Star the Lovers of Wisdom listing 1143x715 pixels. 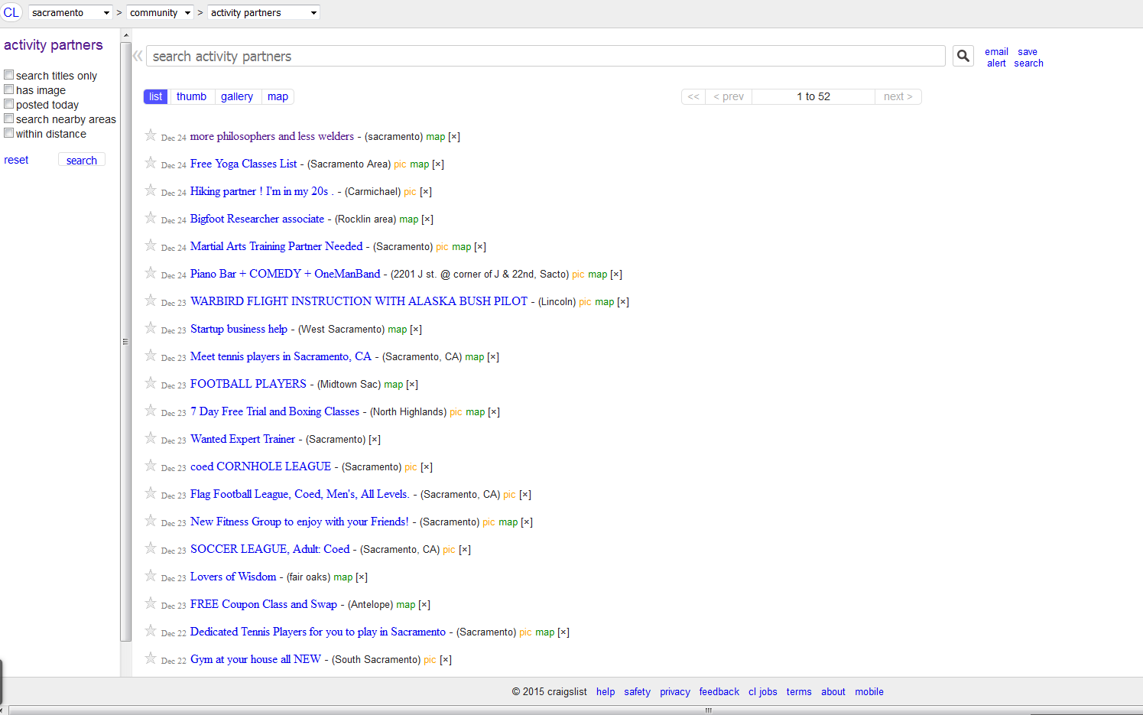(x=151, y=576)
